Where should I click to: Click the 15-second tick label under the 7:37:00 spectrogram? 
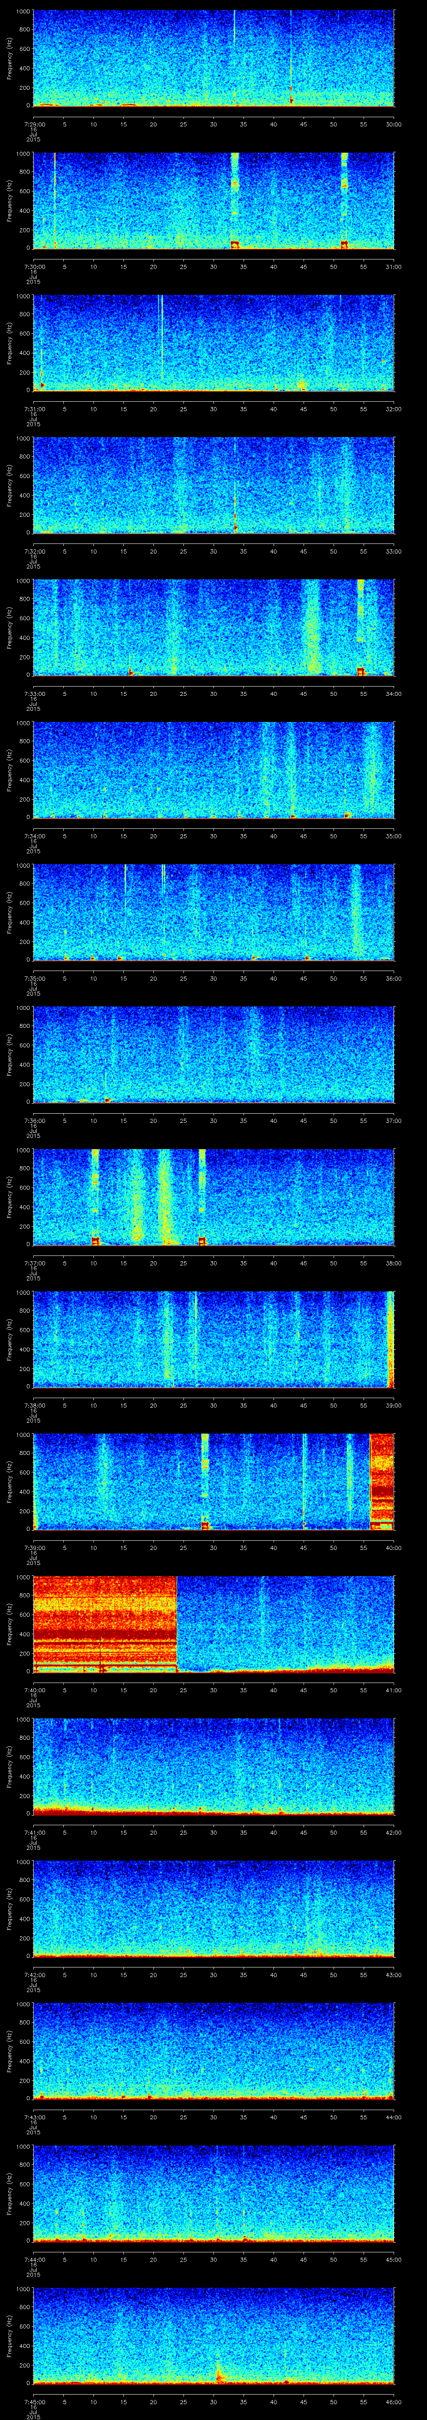[x=123, y=1263]
